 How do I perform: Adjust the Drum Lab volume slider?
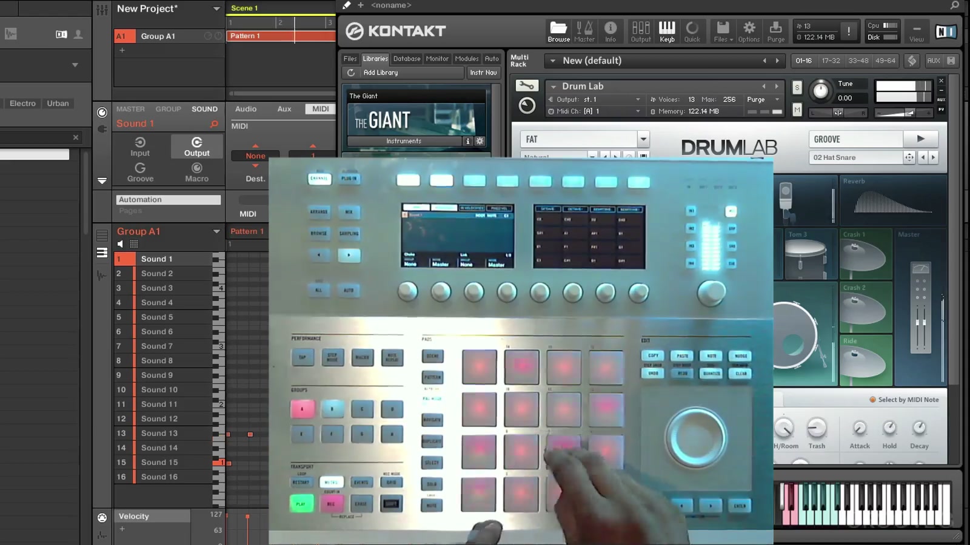(903, 113)
